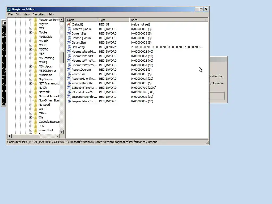Click the PowerShell folder icon

click(x=36, y=130)
